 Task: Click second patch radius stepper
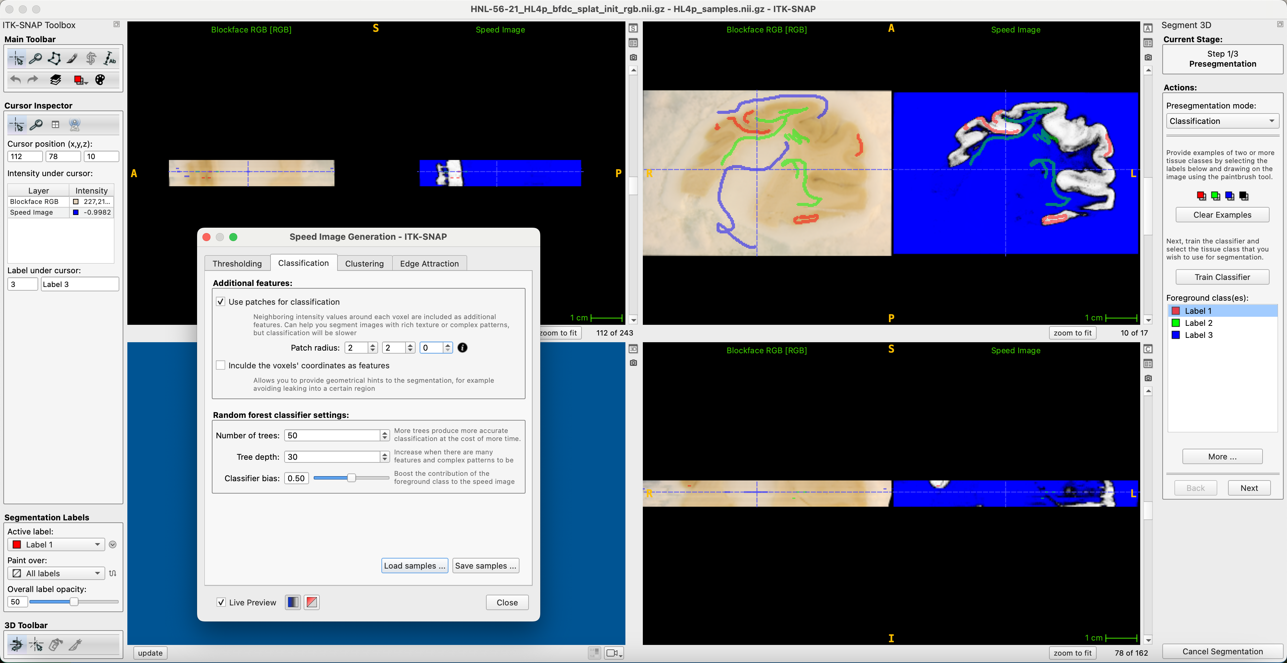(x=411, y=348)
